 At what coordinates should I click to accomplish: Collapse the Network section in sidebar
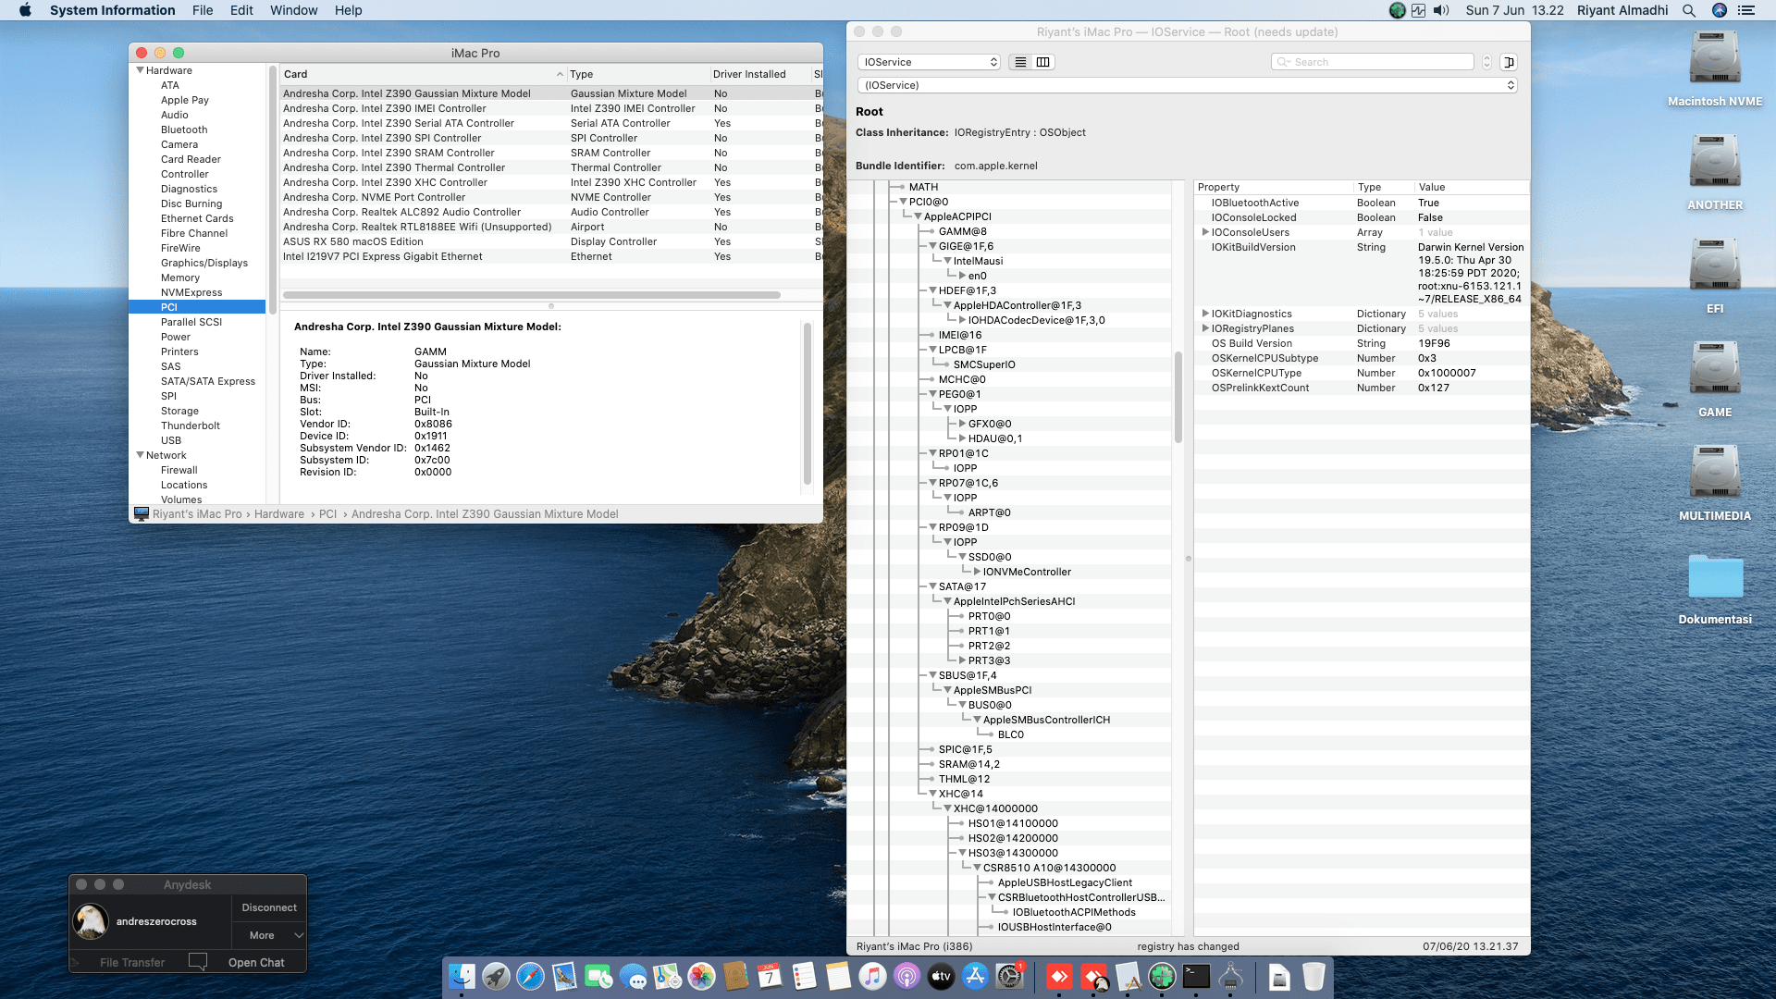click(x=141, y=455)
